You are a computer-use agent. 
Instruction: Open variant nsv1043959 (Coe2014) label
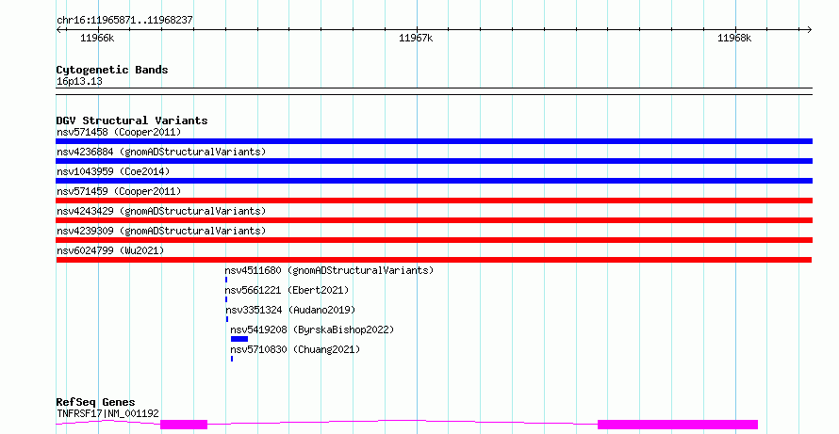click(x=113, y=171)
